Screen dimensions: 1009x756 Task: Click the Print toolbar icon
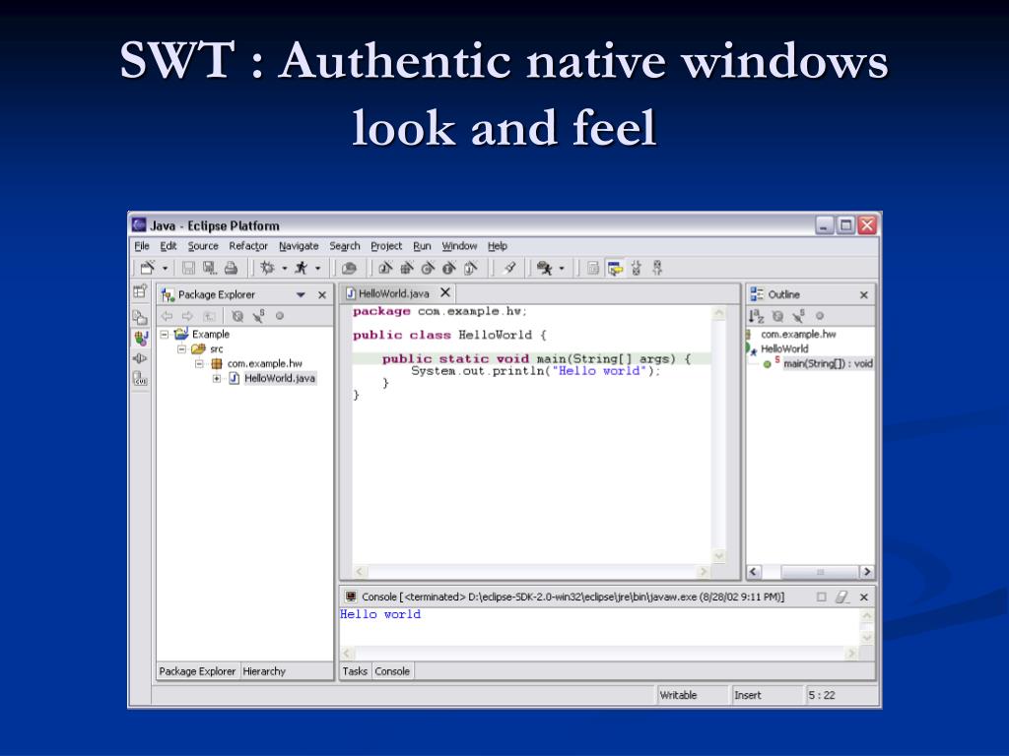click(231, 268)
